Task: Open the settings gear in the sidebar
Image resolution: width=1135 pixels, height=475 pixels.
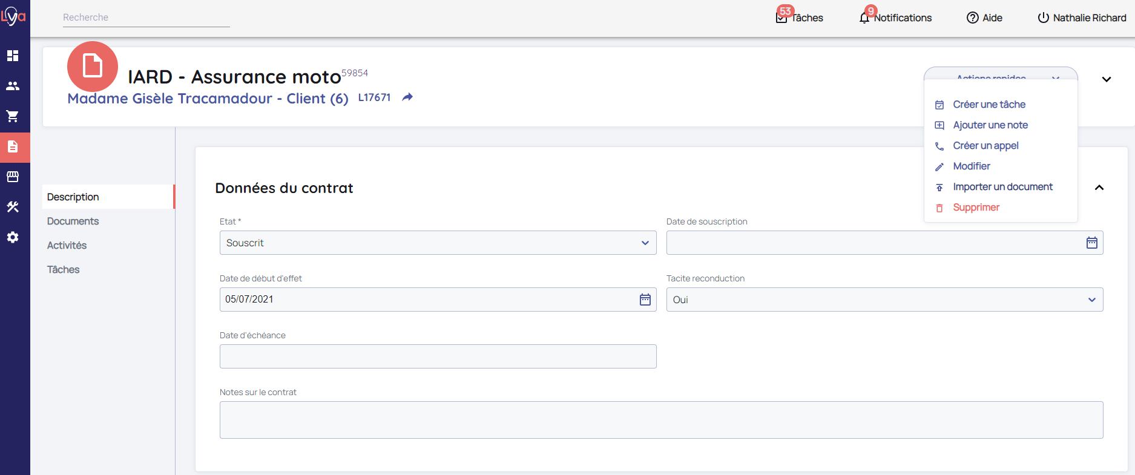Action: point(13,237)
